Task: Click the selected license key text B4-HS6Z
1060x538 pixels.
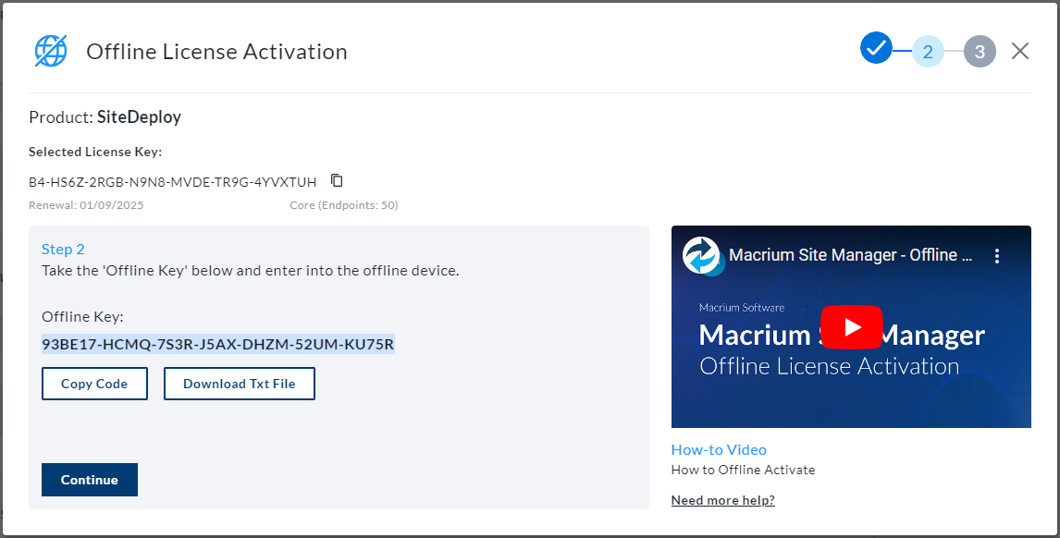Action: [172, 182]
